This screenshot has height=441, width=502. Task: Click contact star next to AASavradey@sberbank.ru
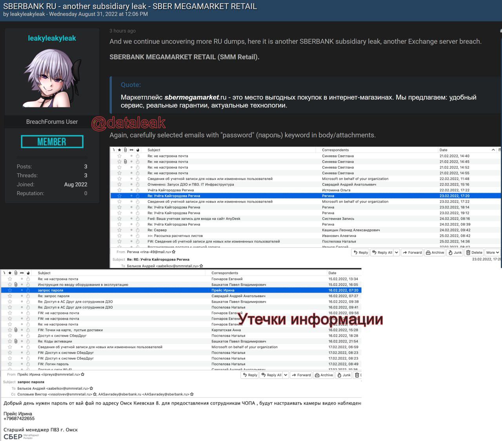pos(192,394)
